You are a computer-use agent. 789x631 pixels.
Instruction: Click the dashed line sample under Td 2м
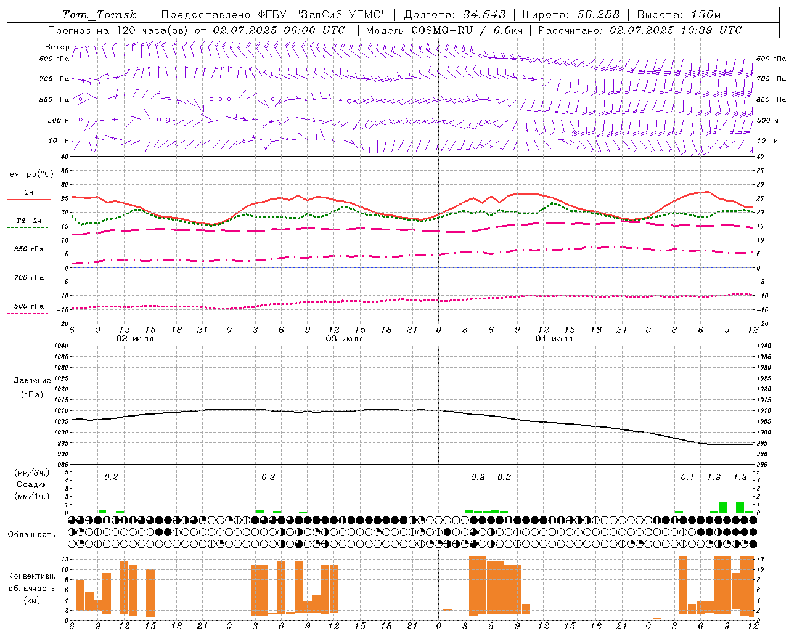click(28, 228)
